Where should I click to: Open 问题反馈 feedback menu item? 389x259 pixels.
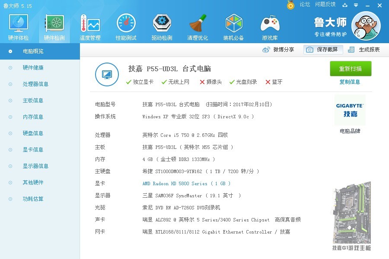point(325,5)
